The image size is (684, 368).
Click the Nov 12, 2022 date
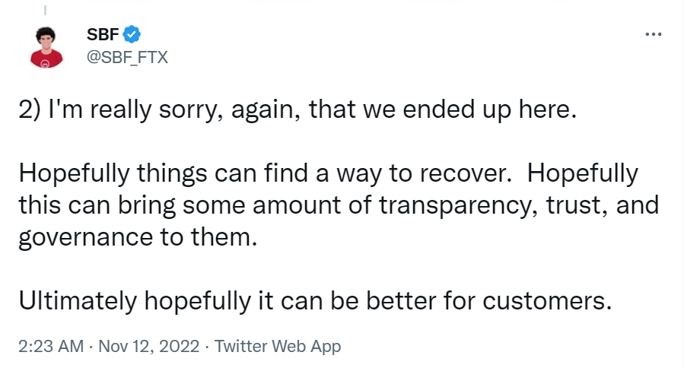coord(148,347)
